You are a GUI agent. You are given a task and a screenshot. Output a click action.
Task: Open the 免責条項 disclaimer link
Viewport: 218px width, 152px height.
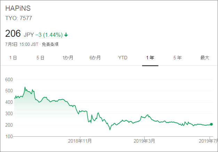50,44
